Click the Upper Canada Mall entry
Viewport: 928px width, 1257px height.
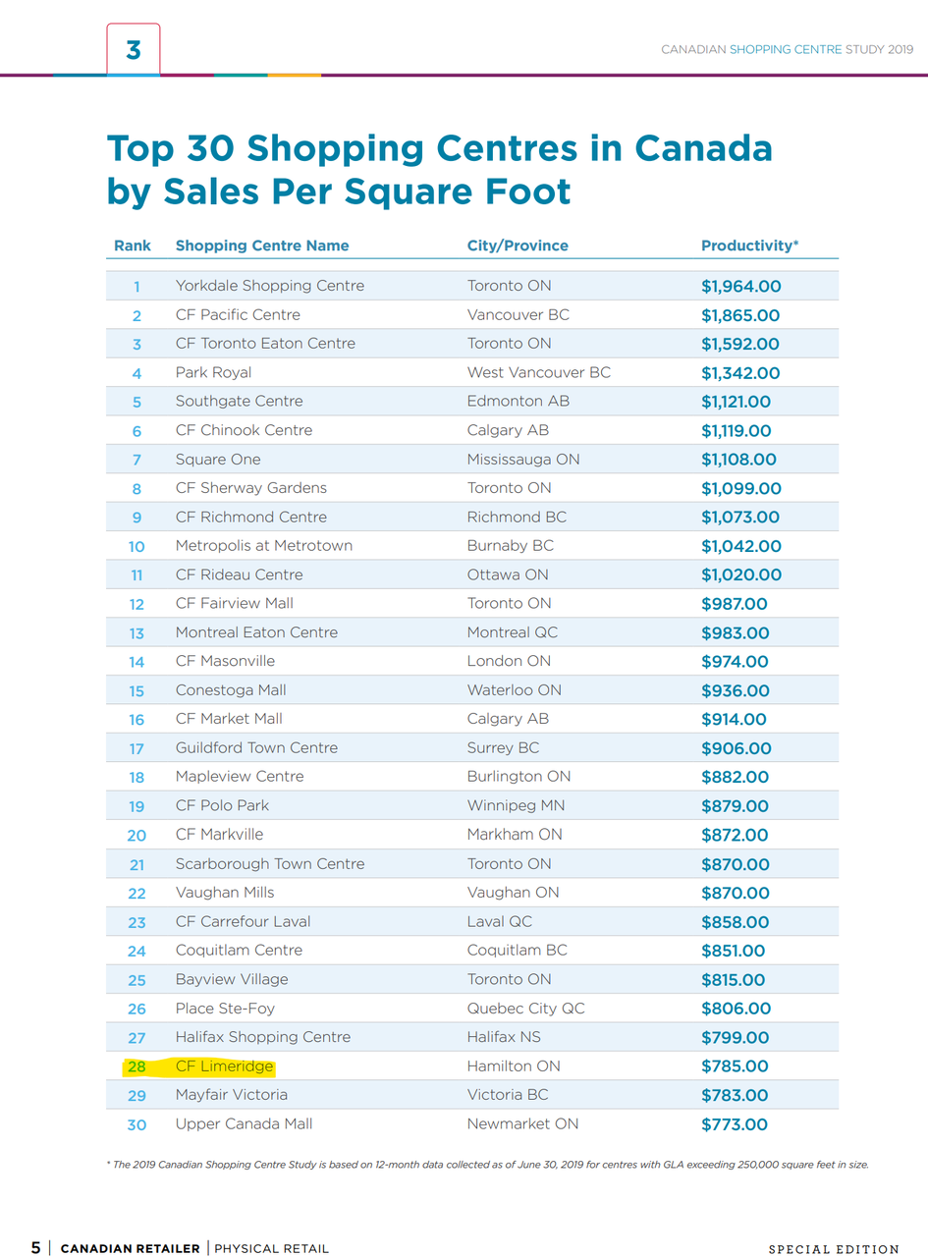[x=244, y=1123]
